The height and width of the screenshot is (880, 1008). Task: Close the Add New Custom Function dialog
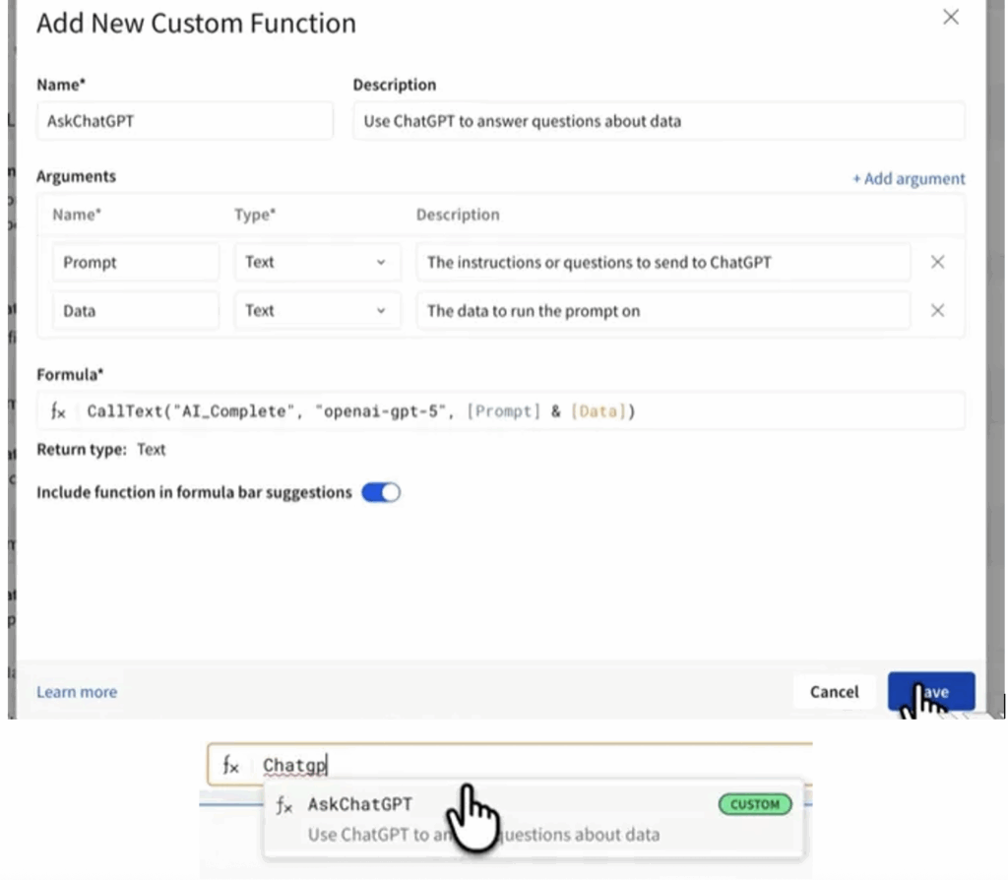(x=950, y=18)
